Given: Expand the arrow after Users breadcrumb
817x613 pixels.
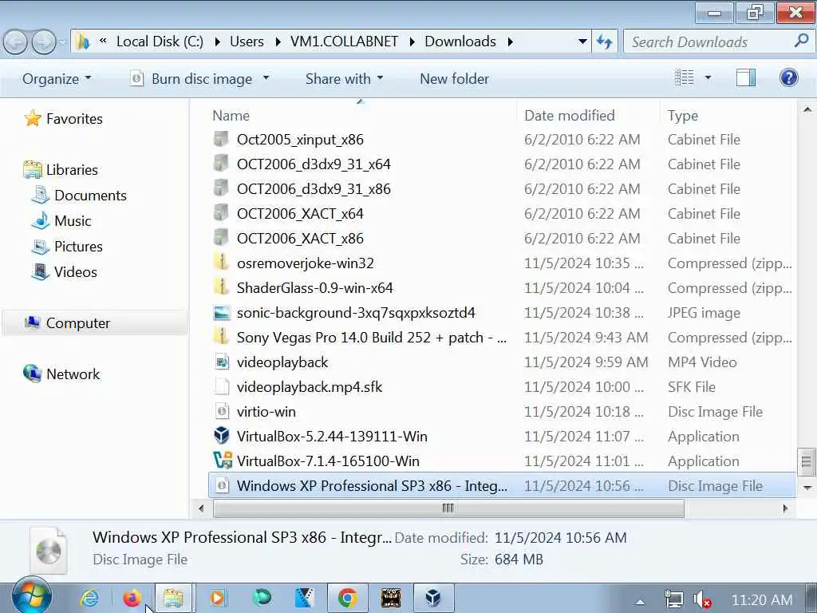Looking at the screenshot, I should pyautogui.click(x=278, y=42).
